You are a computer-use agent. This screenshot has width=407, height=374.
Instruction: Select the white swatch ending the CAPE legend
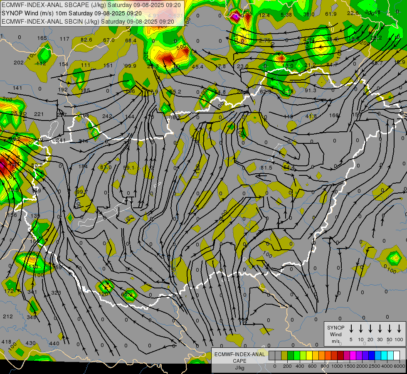(396, 356)
